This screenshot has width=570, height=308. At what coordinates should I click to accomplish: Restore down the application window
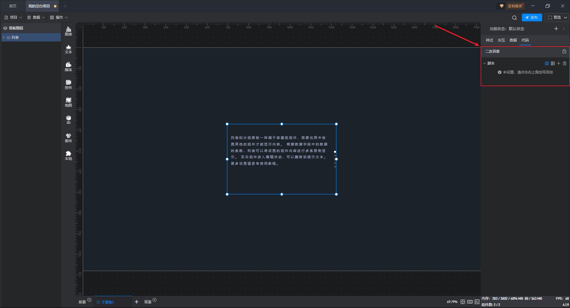pyautogui.click(x=548, y=6)
